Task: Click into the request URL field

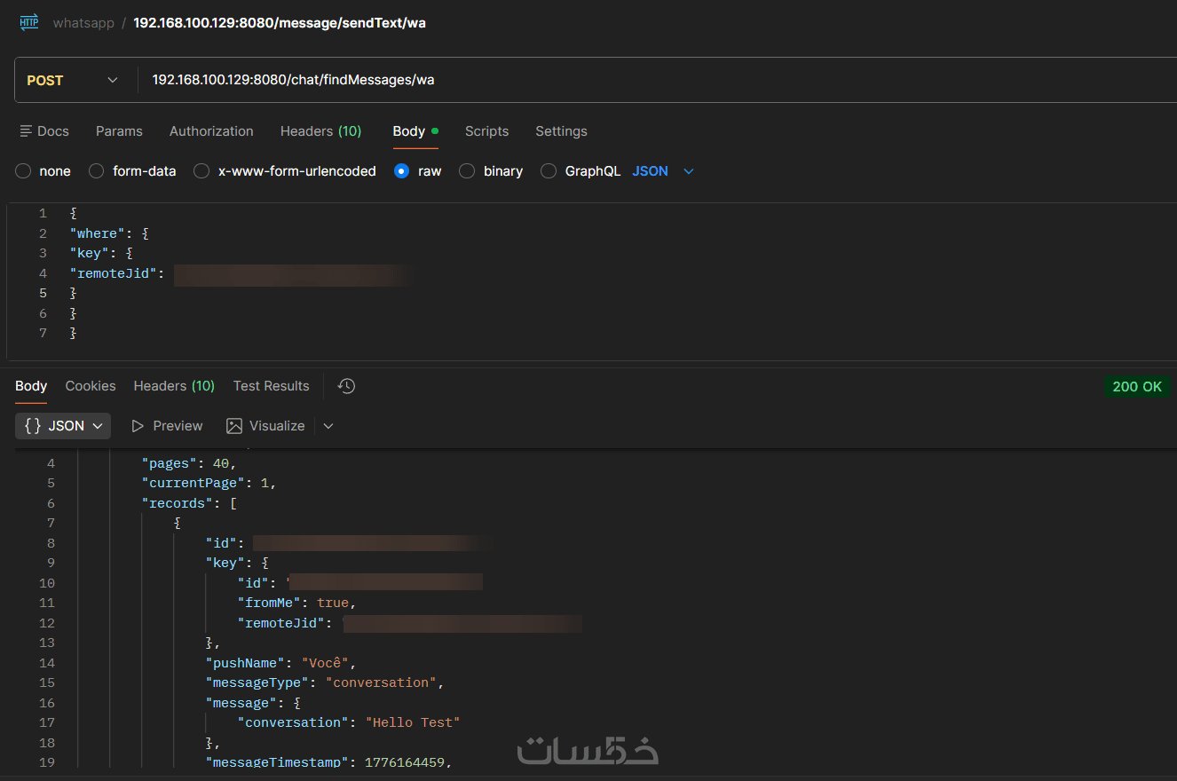Action: pyautogui.click(x=621, y=81)
